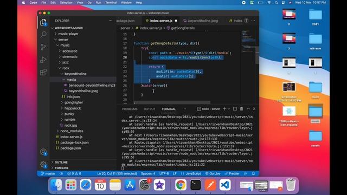347x195 pixels.
Task: Open the Source Control view
Action: tap(43, 47)
